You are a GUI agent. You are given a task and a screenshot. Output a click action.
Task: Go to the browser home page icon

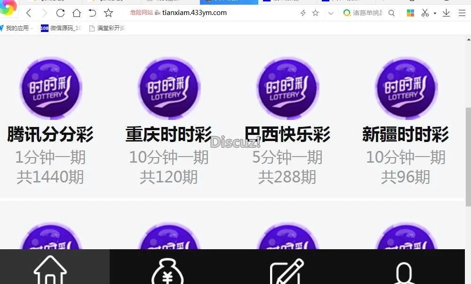tap(77, 13)
